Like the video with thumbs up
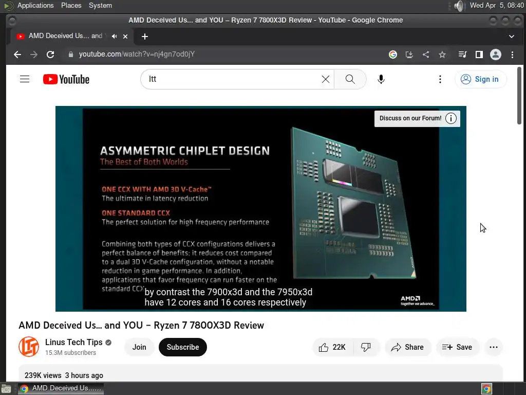The image size is (526, 395). pyautogui.click(x=332, y=347)
